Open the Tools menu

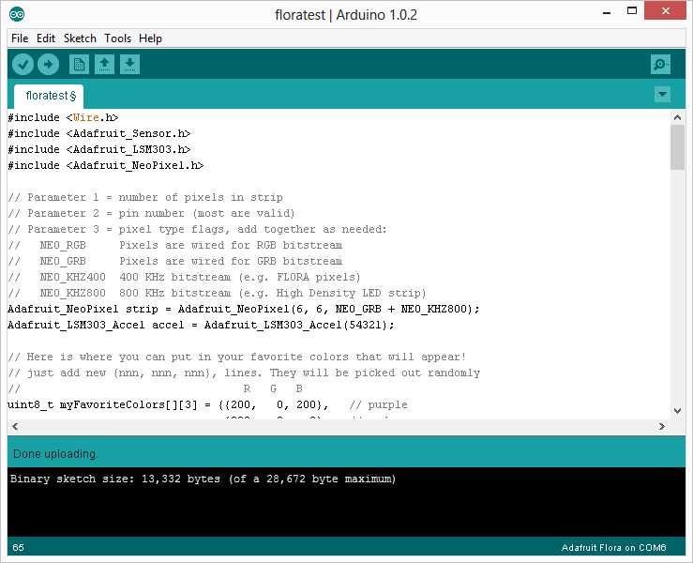117,38
